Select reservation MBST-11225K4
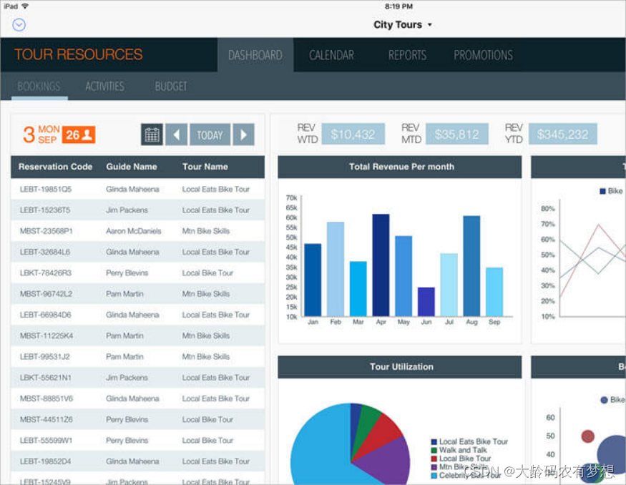626x485 pixels. pos(138,335)
